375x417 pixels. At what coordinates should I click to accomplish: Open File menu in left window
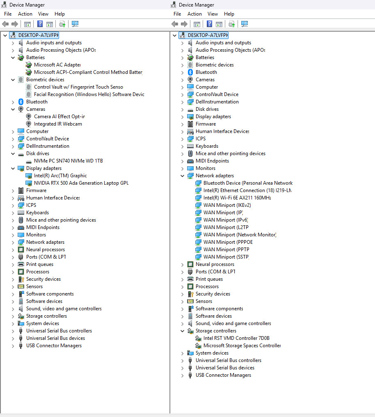8,14
